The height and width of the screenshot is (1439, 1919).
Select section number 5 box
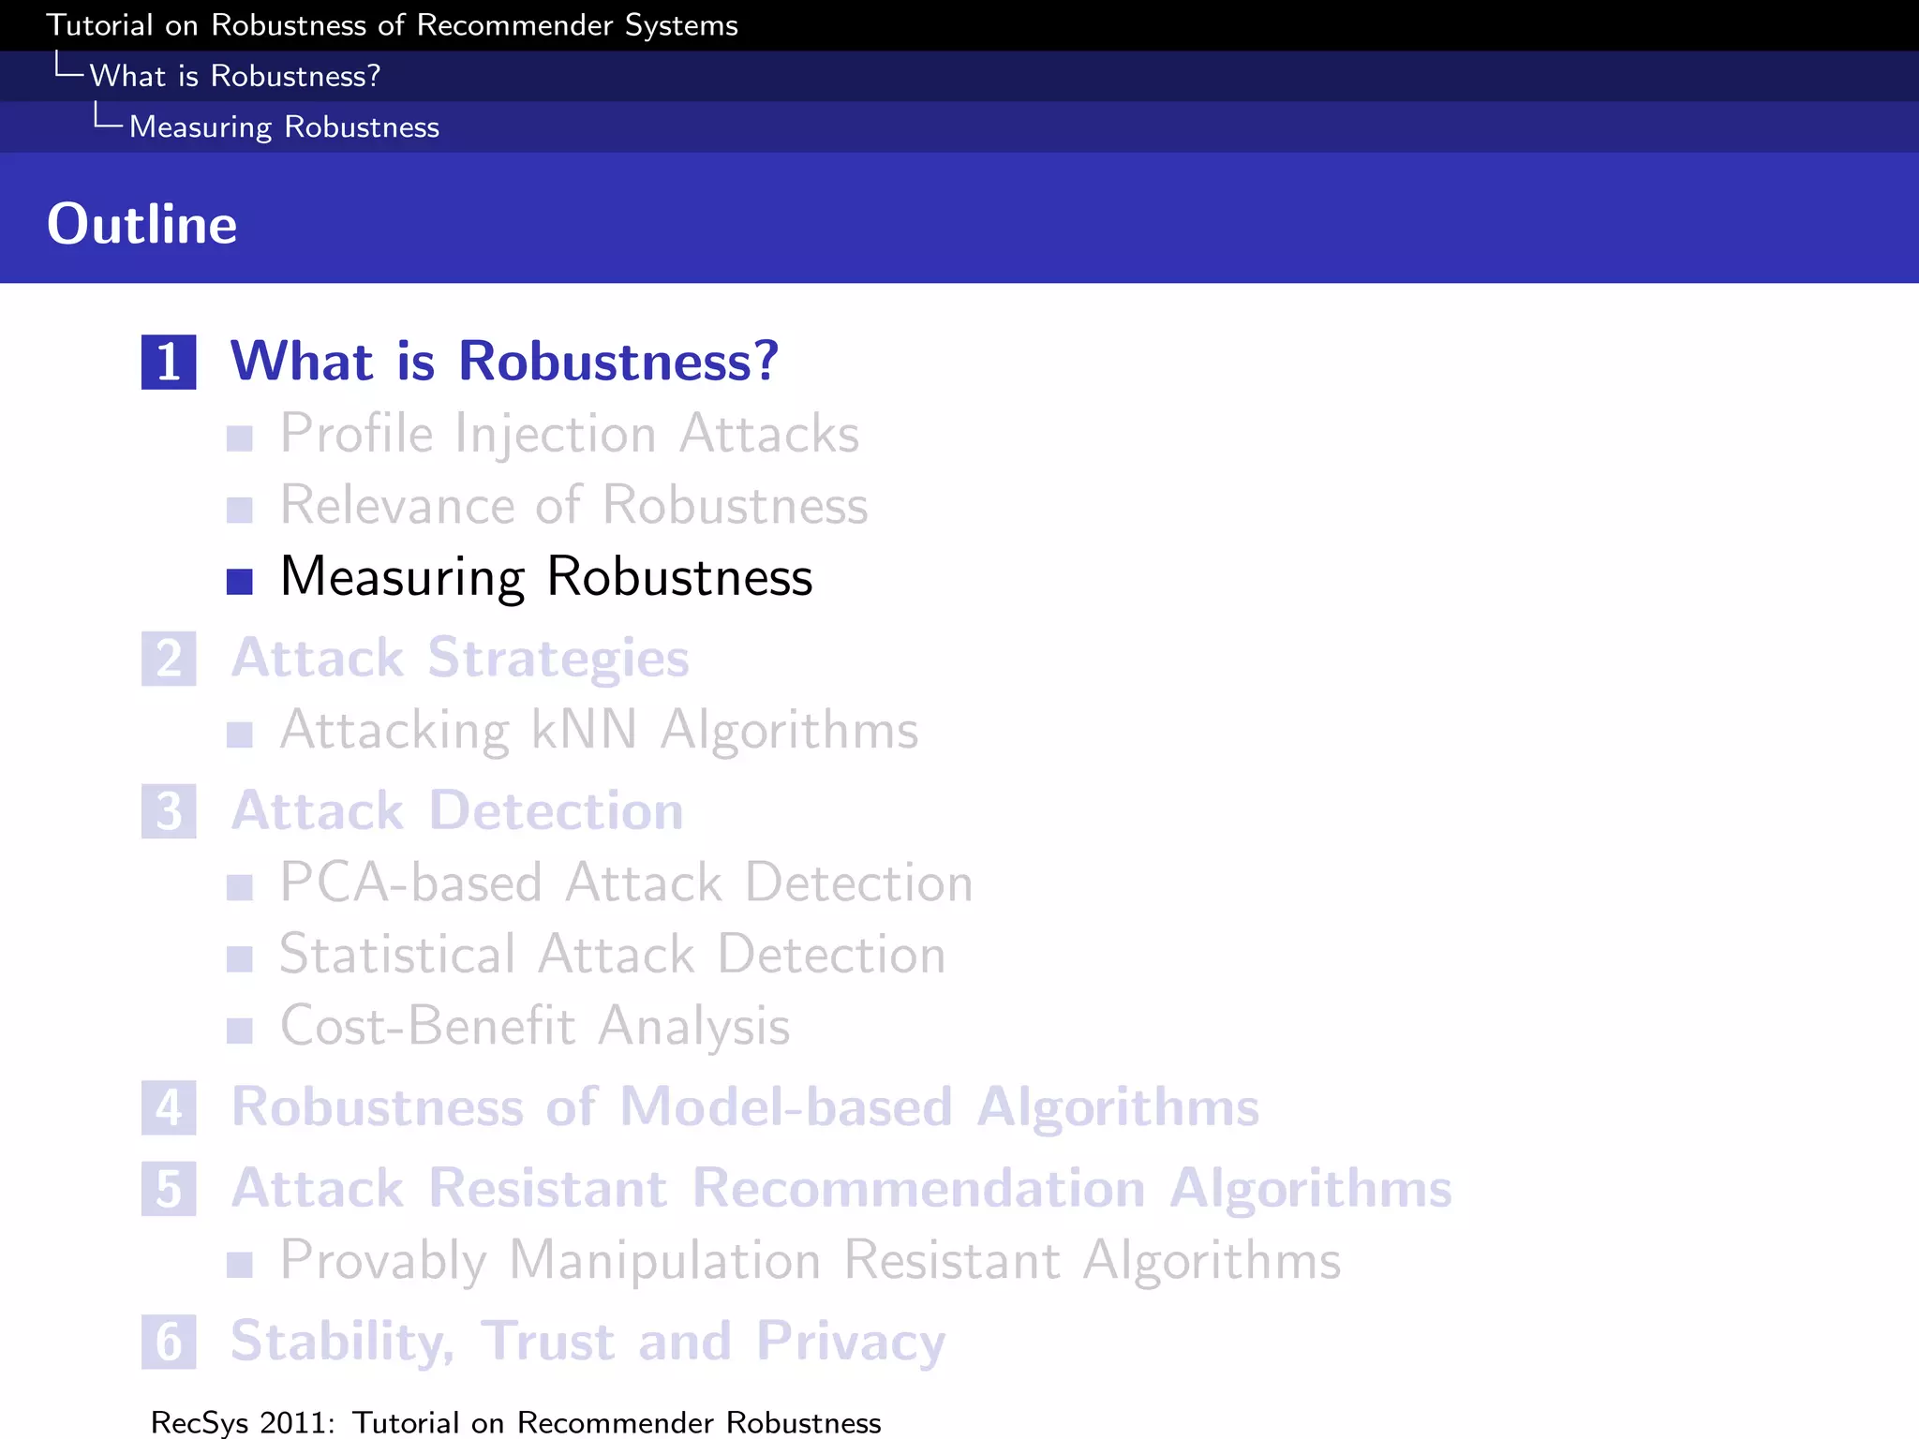(169, 1189)
